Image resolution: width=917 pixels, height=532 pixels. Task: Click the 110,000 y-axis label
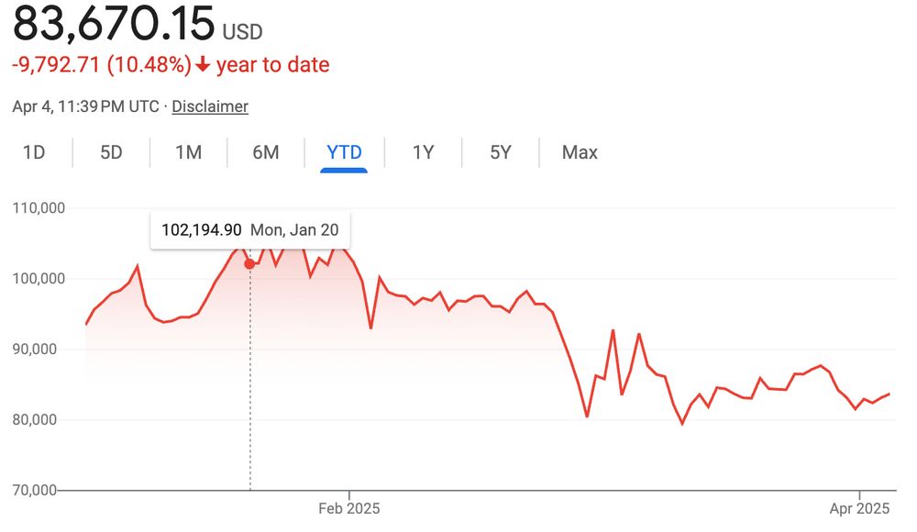click(x=39, y=208)
